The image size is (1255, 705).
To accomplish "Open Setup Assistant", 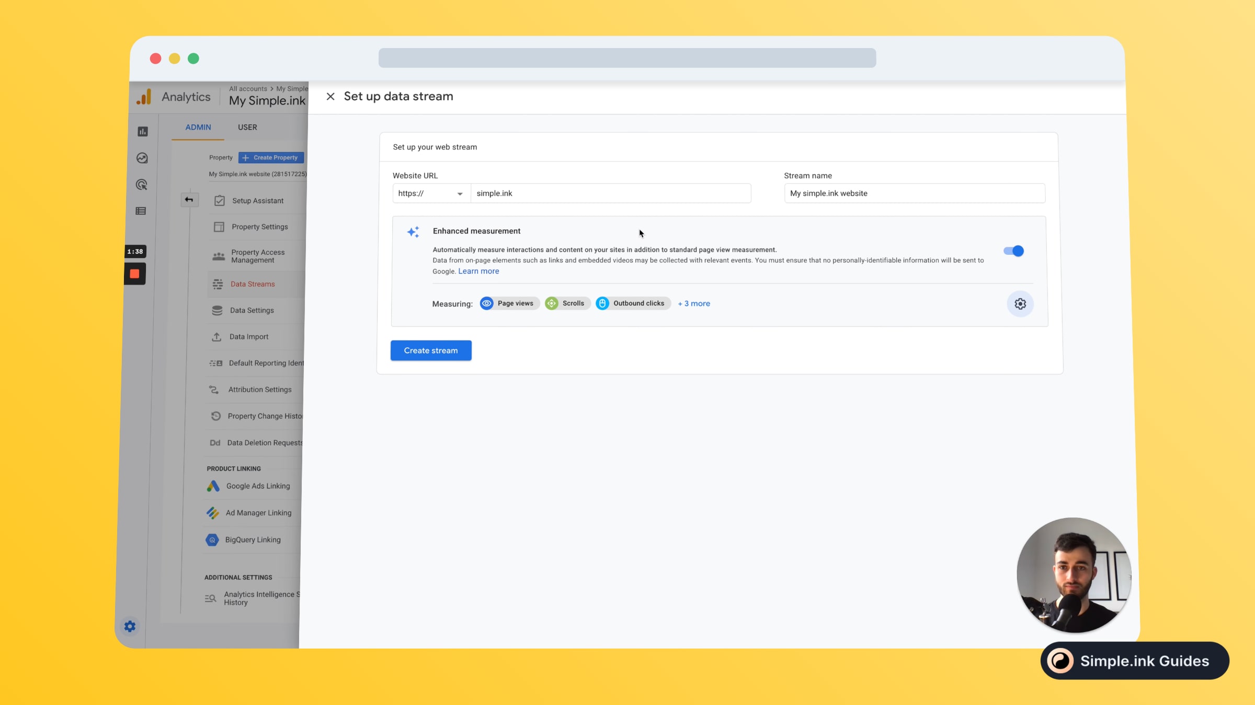I will (x=257, y=201).
